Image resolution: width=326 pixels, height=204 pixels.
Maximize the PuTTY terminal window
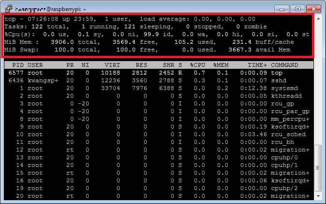[x=298, y=9]
